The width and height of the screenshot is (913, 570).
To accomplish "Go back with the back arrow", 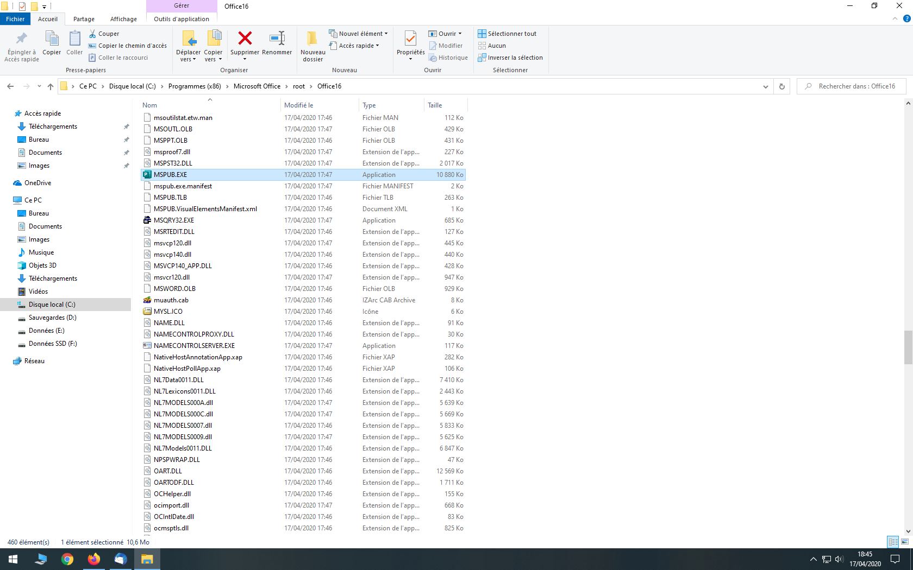I will (10, 86).
